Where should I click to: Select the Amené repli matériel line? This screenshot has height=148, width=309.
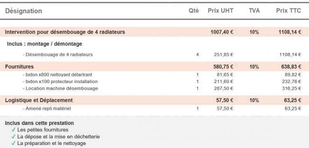coord(154,108)
